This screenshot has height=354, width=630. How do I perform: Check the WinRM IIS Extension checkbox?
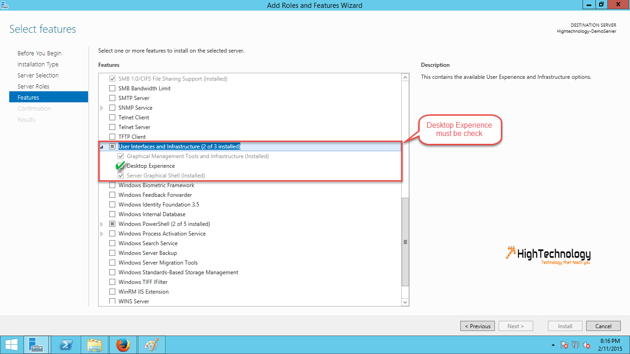[x=112, y=292]
